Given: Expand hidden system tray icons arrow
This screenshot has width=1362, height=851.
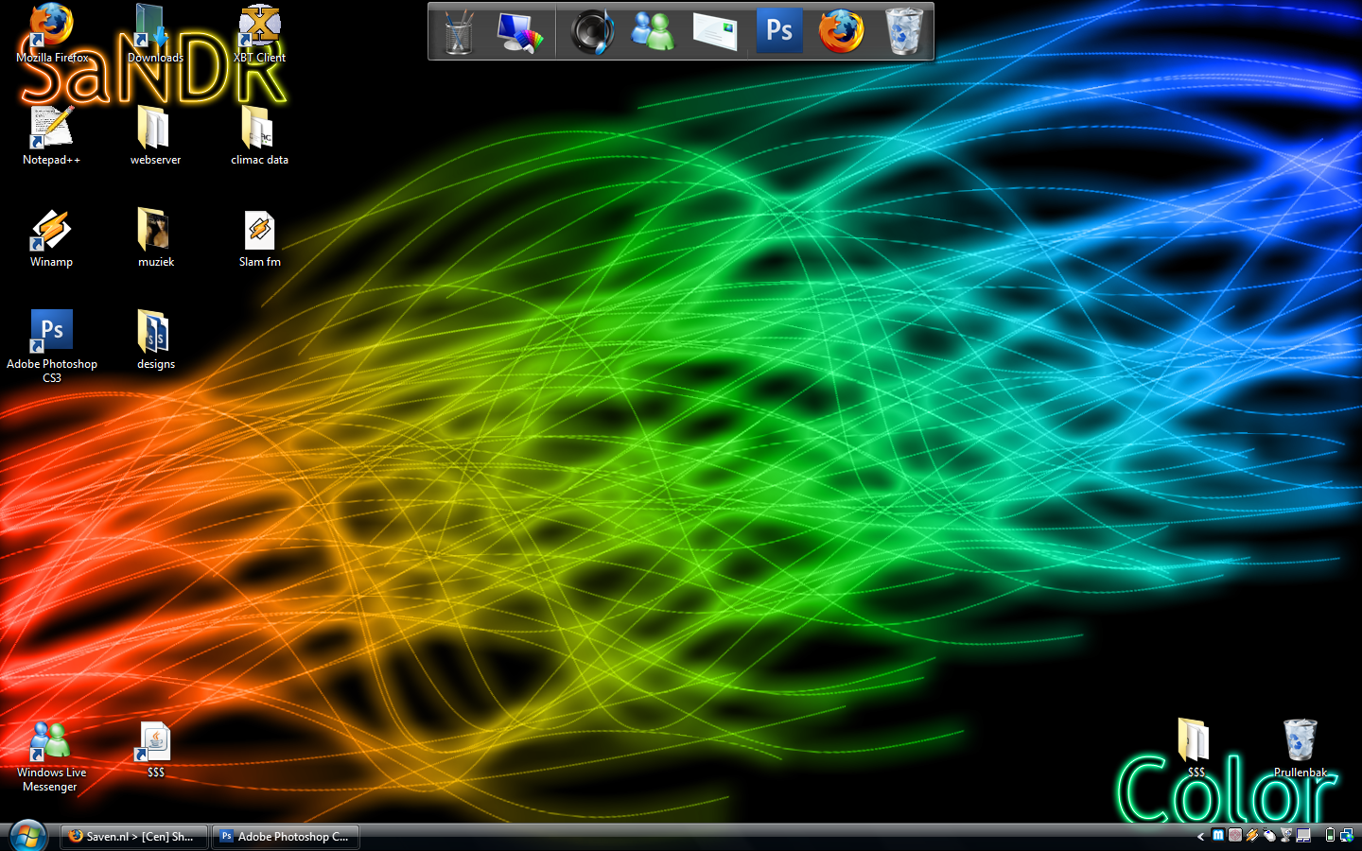Looking at the screenshot, I should [x=1200, y=836].
